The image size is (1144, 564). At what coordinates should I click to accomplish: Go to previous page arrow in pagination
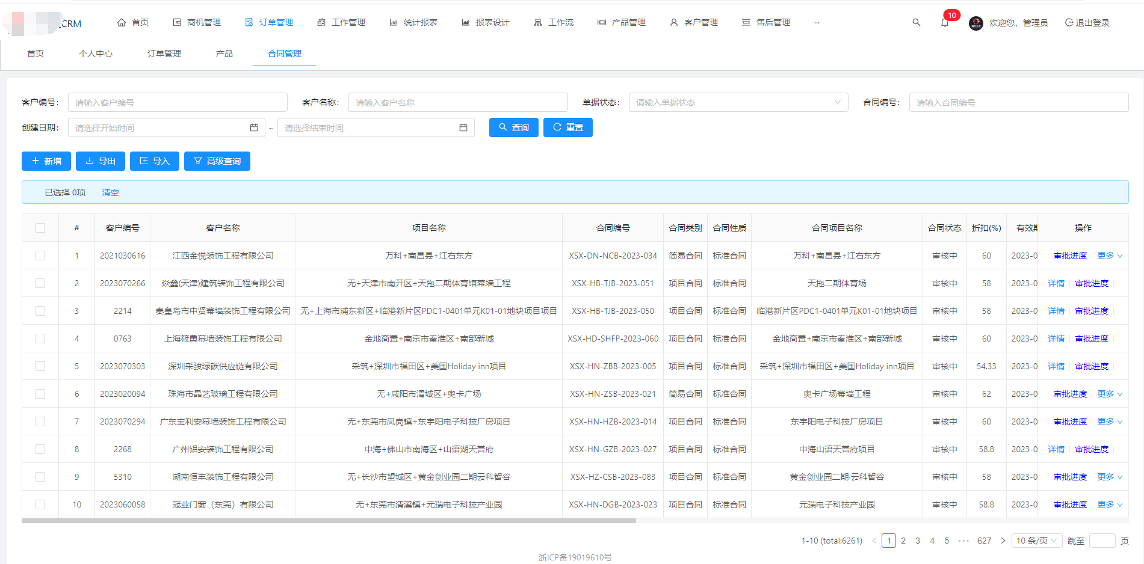pyautogui.click(x=874, y=541)
